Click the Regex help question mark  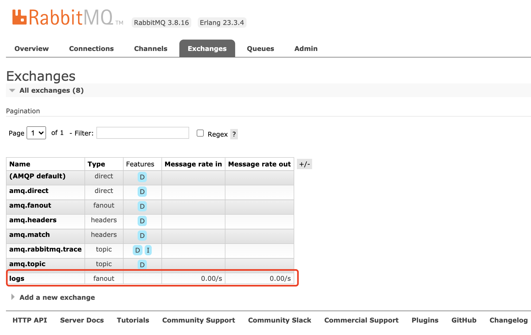pos(234,134)
